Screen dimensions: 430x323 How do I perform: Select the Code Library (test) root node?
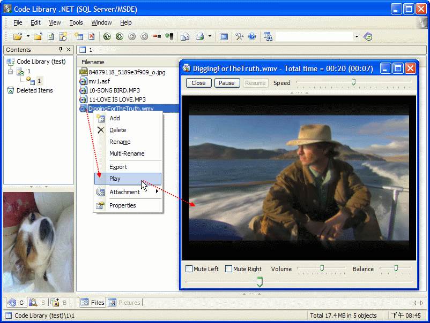click(x=41, y=61)
